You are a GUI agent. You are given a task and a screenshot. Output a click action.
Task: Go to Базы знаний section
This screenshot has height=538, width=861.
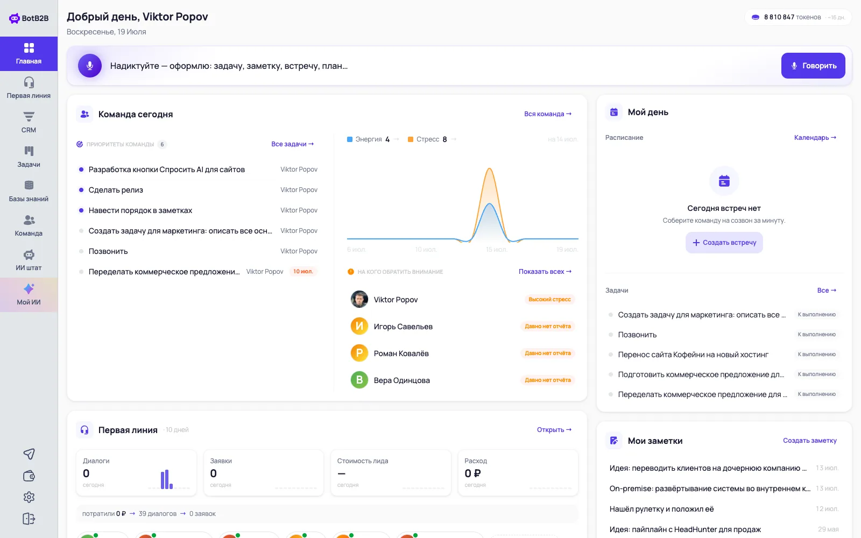(29, 191)
